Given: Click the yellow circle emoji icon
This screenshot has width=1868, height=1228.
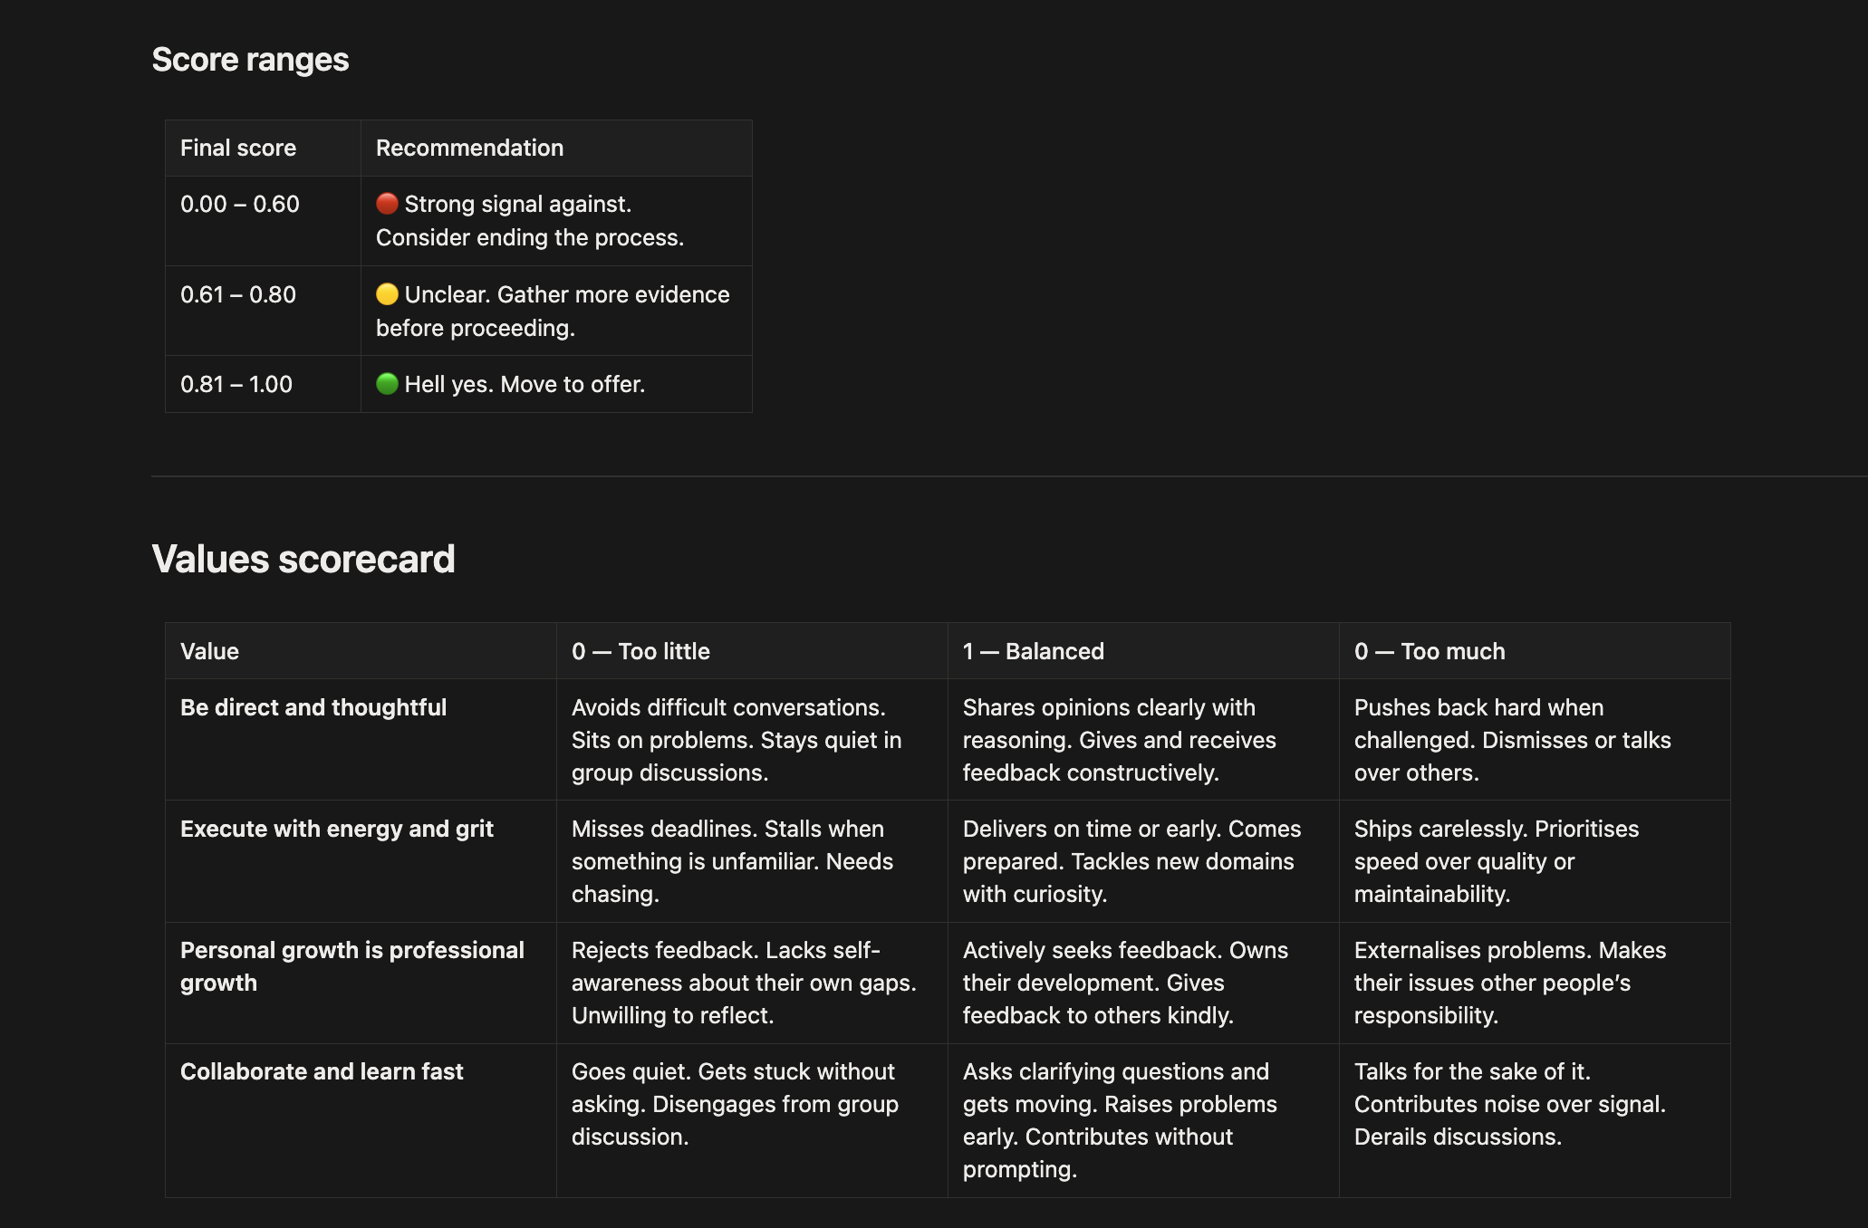Looking at the screenshot, I should [387, 294].
